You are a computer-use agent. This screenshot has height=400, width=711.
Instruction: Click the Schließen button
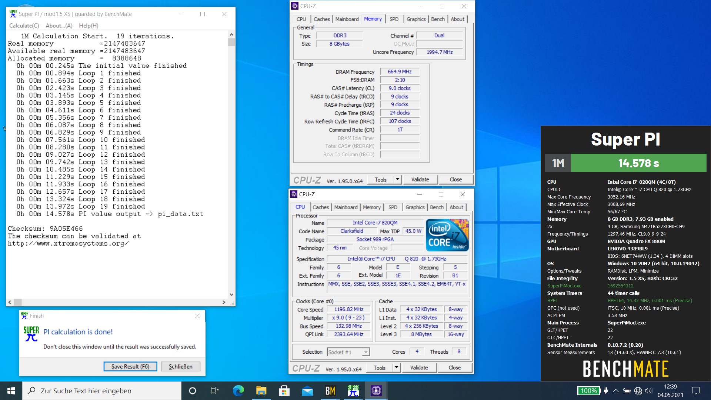(x=181, y=366)
